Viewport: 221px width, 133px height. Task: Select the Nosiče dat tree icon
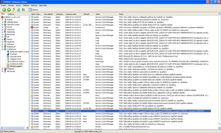5,34
